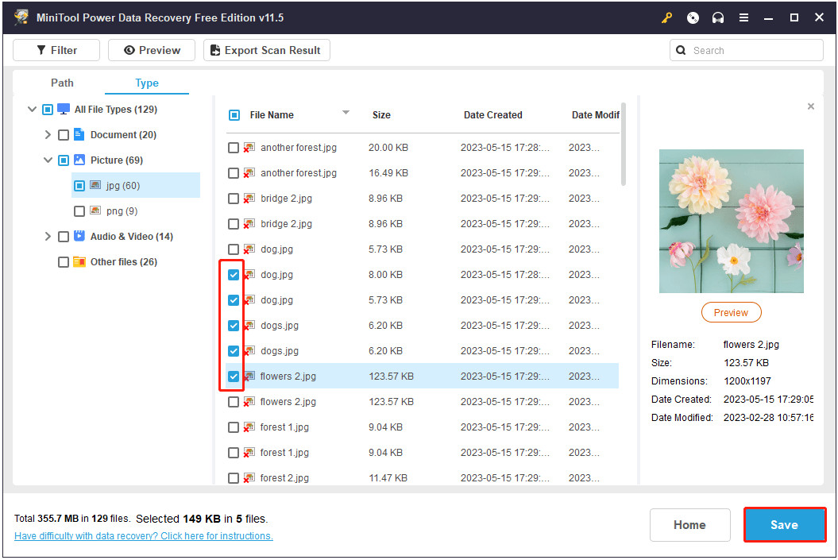The width and height of the screenshot is (838, 560).
Task: Check the Other files (26) checkbox
Action: coord(63,262)
